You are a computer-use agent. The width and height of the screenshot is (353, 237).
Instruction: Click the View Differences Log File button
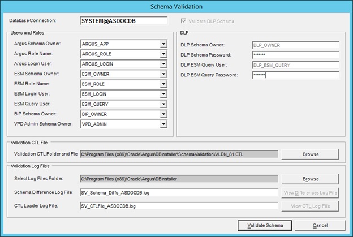(x=310, y=193)
